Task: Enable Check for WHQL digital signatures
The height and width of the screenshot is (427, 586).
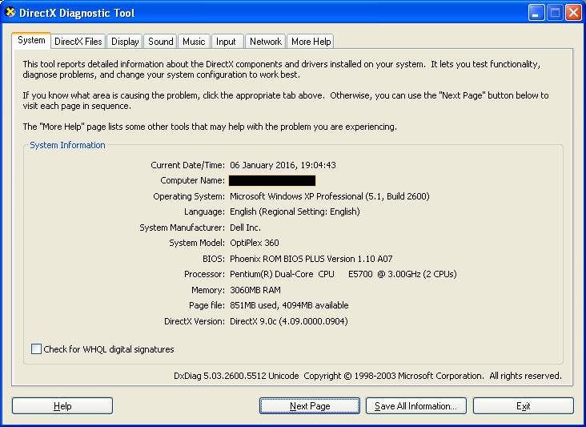Action: pyautogui.click(x=36, y=348)
